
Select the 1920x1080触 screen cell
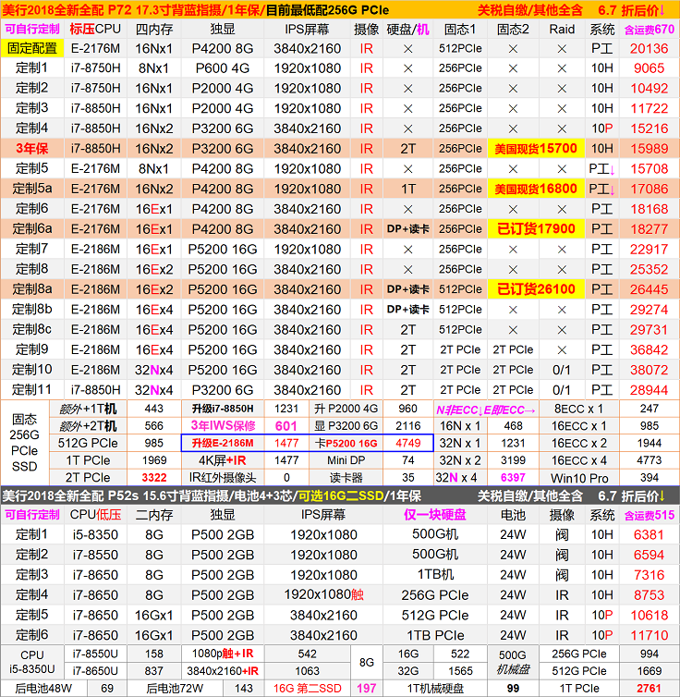coord(320,595)
